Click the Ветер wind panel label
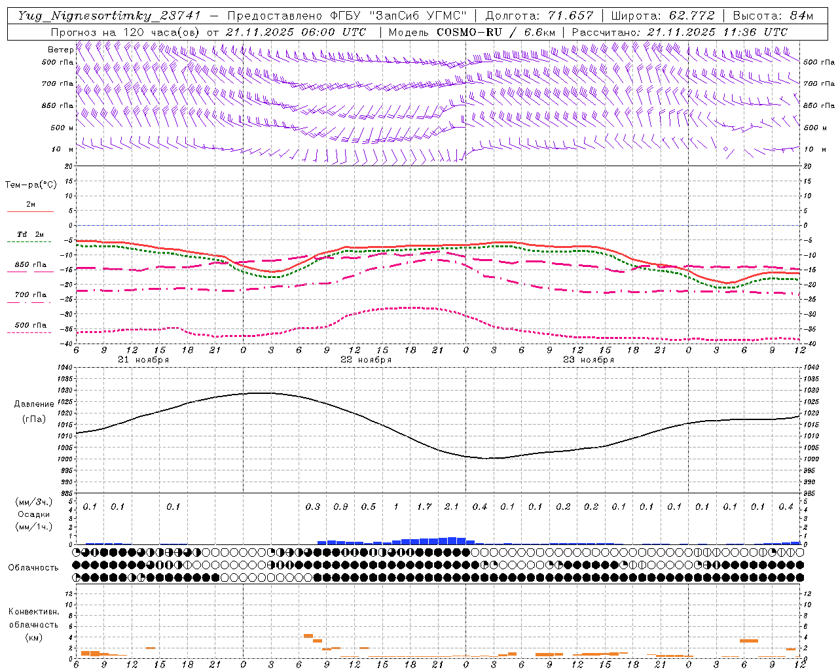Viewport: 838px width, 670px height. (x=60, y=50)
